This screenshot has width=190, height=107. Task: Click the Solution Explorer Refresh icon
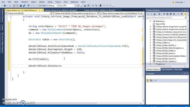167,14
